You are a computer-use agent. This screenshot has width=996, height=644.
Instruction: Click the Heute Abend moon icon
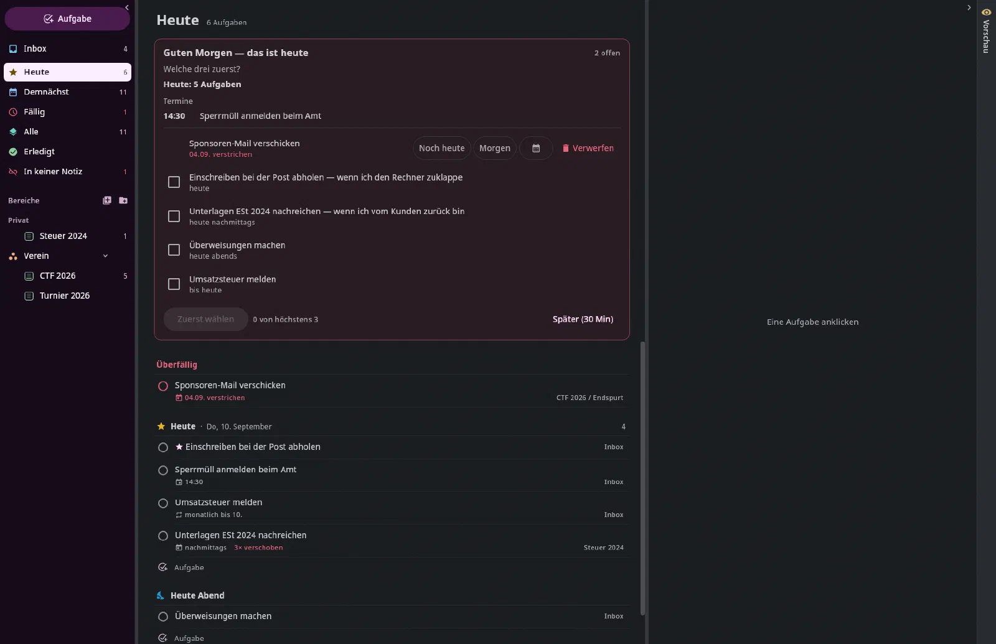point(161,595)
